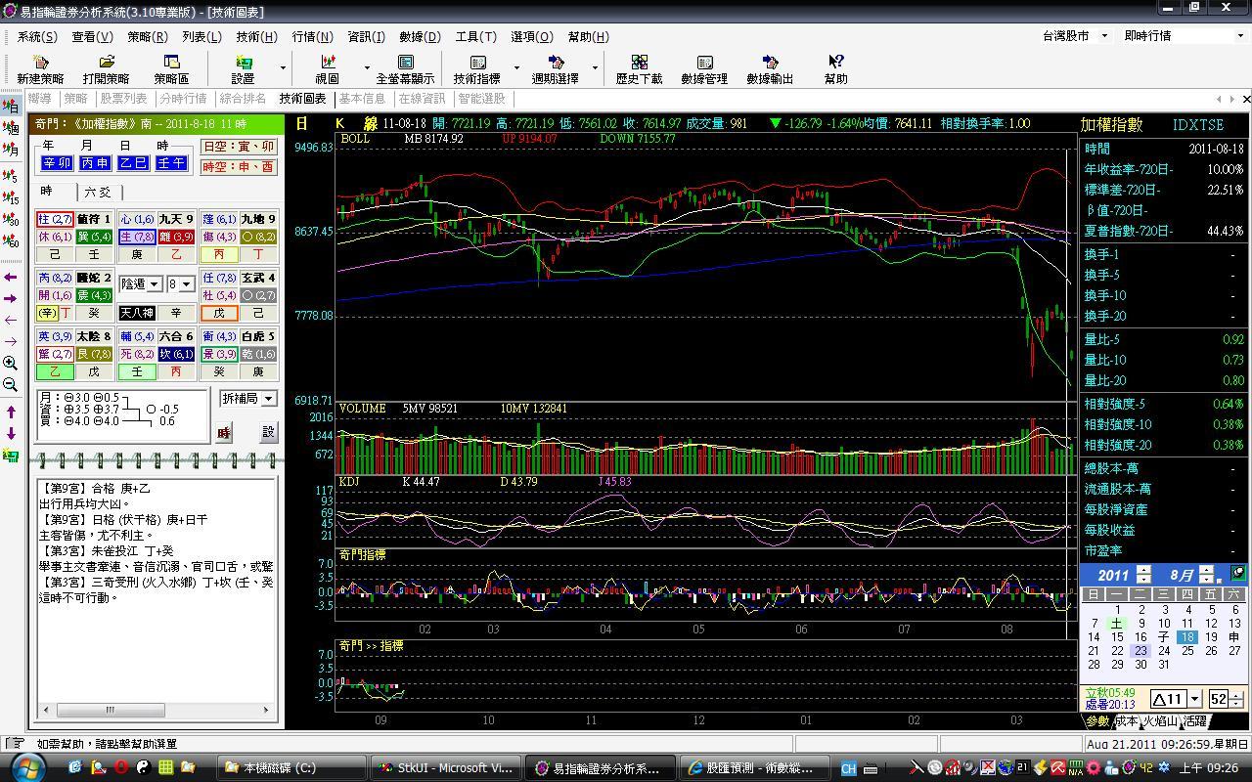Open the 系統(S) menu
This screenshot has width=1252, height=782.
point(37,36)
